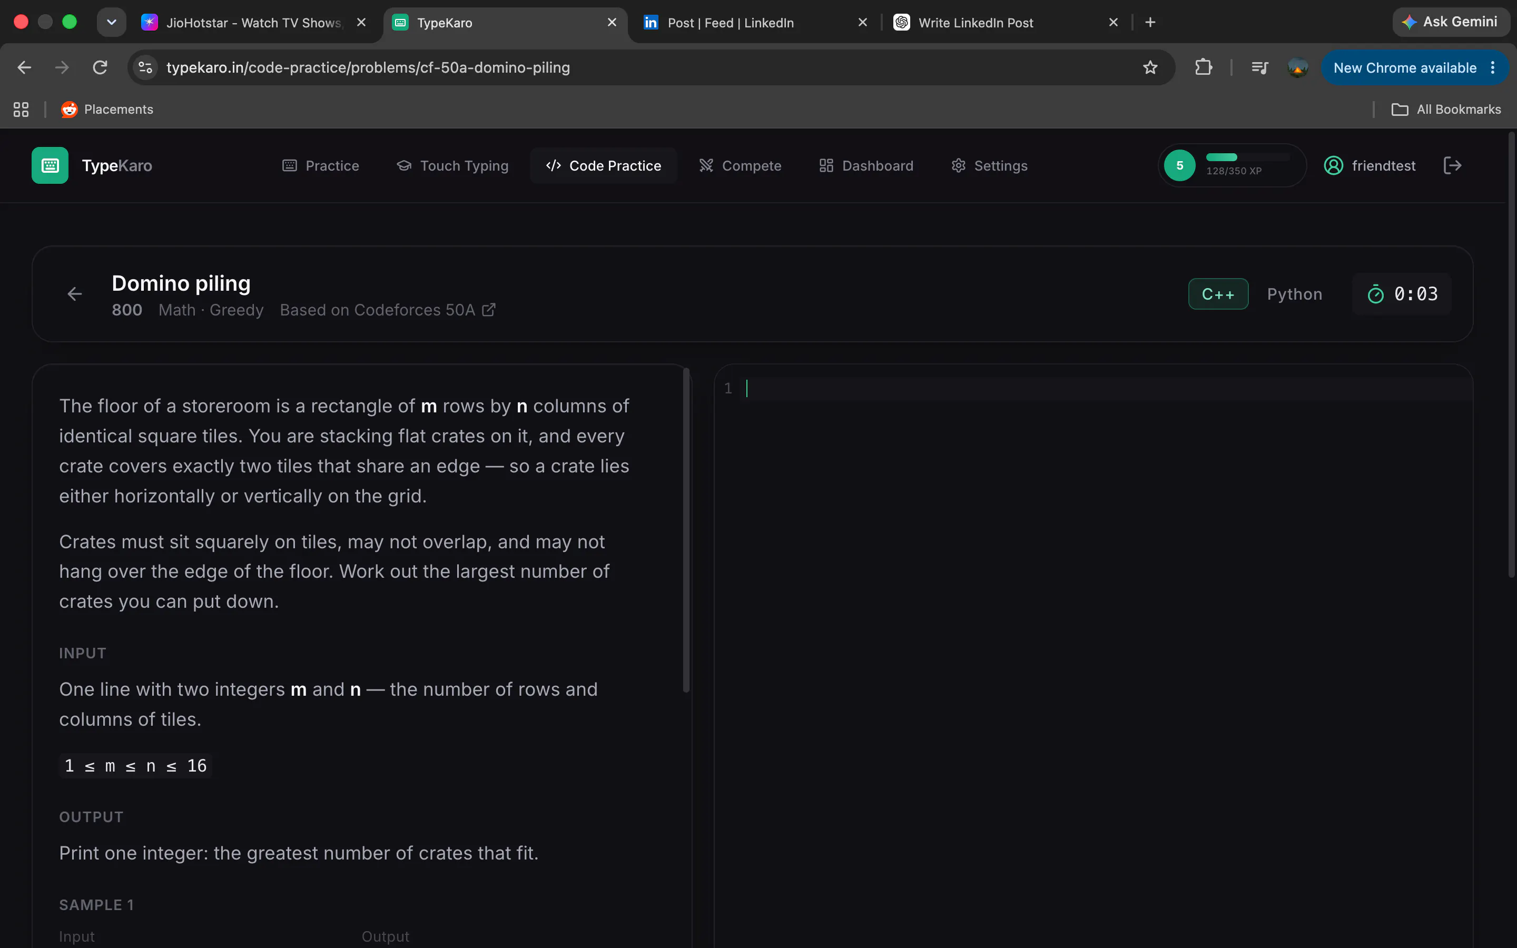The height and width of the screenshot is (948, 1517).
Task: Open Settings from the navigation bar
Action: (989, 165)
